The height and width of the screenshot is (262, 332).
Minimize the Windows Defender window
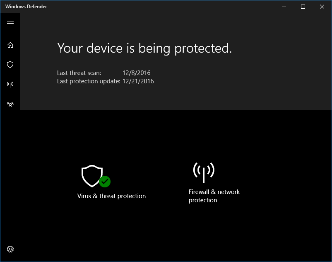point(284,7)
